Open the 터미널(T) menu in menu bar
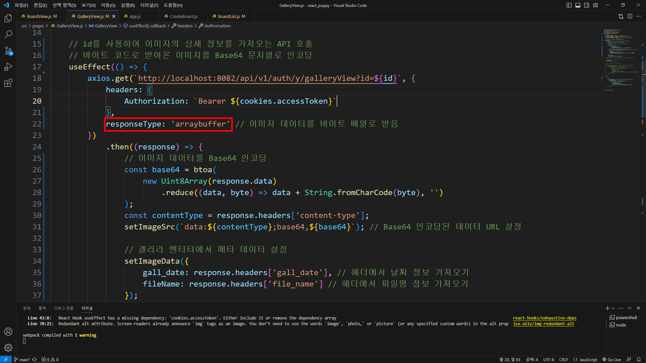This screenshot has height=363, width=646. pyautogui.click(x=149, y=5)
